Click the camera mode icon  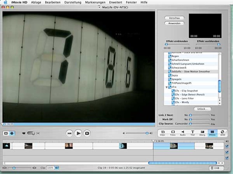[x=24, y=133]
